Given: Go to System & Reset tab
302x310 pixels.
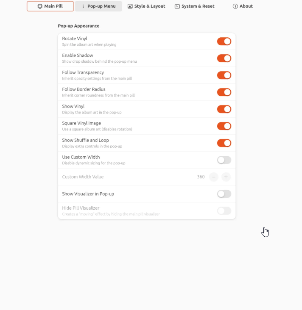Looking at the screenshot, I should pos(194,6).
